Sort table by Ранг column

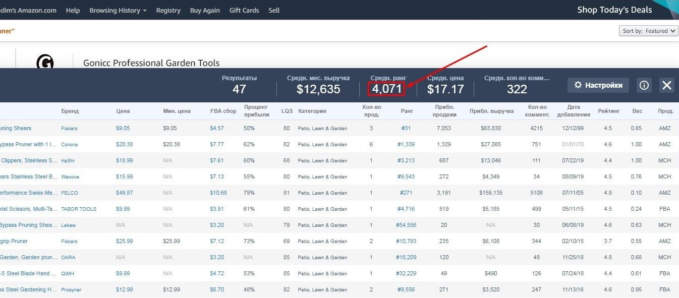pyautogui.click(x=407, y=111)
